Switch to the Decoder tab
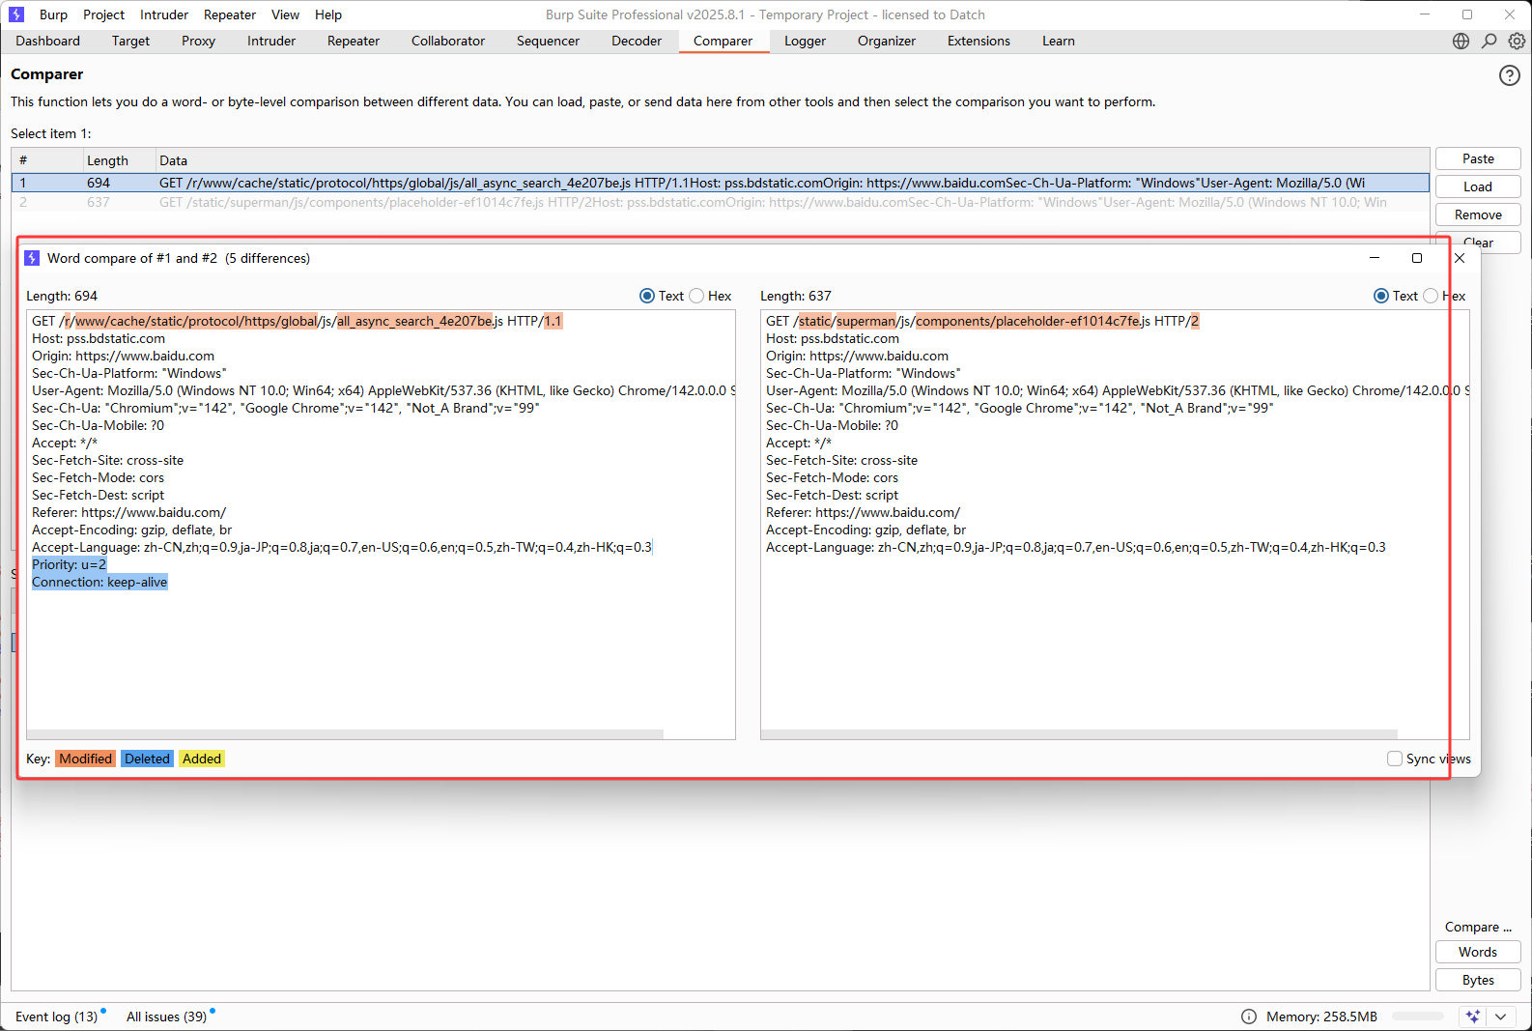This screenshot has width=1532, height=1031. pos(637,41)
